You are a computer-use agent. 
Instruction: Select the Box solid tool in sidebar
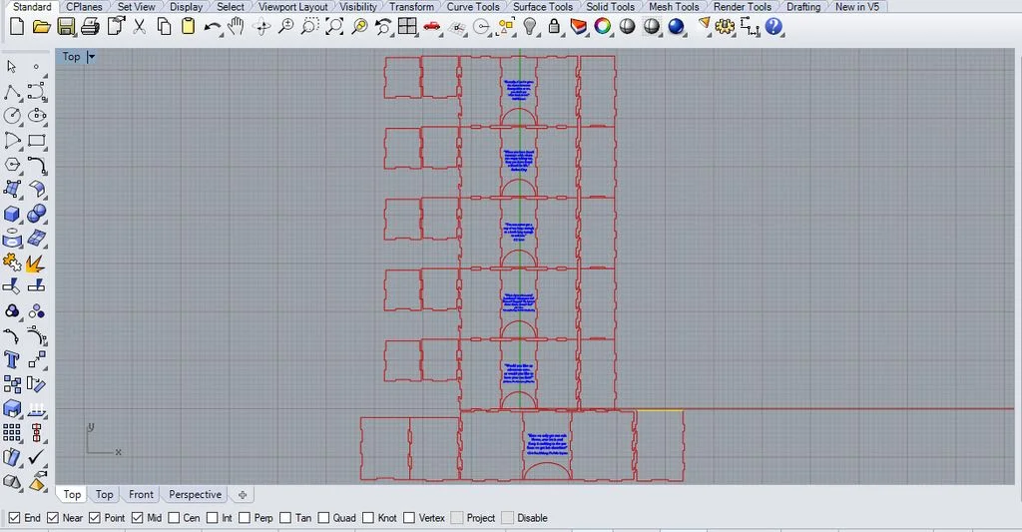12,214
